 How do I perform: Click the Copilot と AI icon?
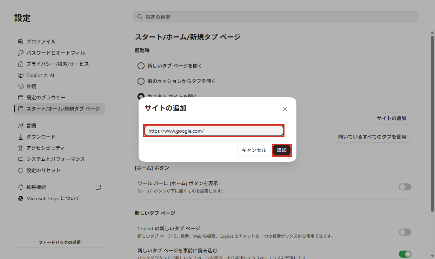pos(20,75)
